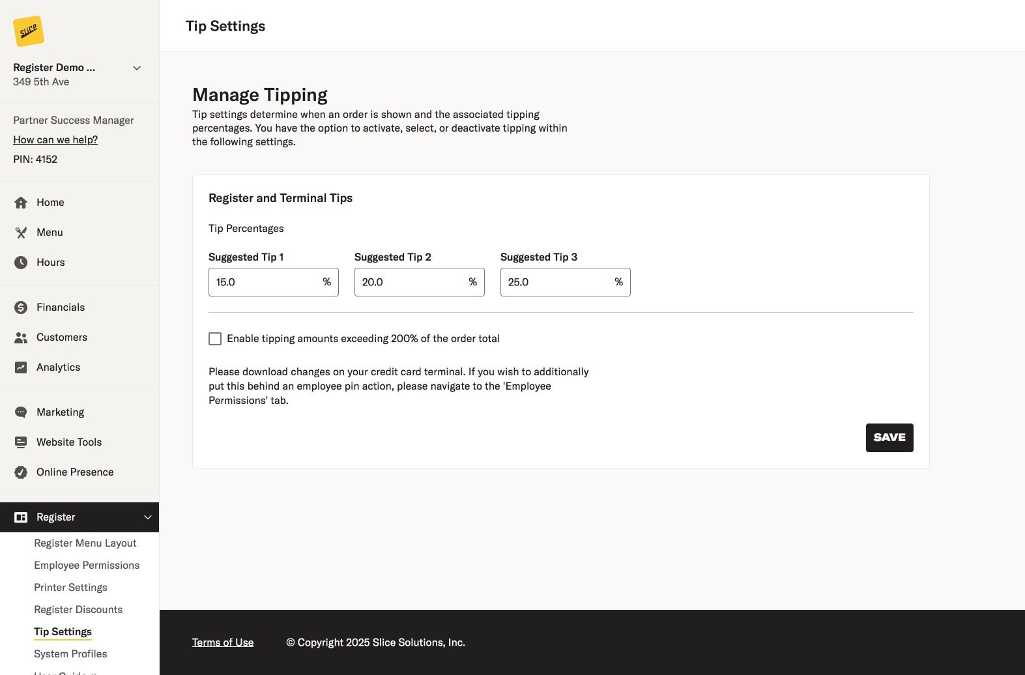
Task: Click the Menu fork-and-knife icon
Action: pyautogui.click(x=21, y=233)
